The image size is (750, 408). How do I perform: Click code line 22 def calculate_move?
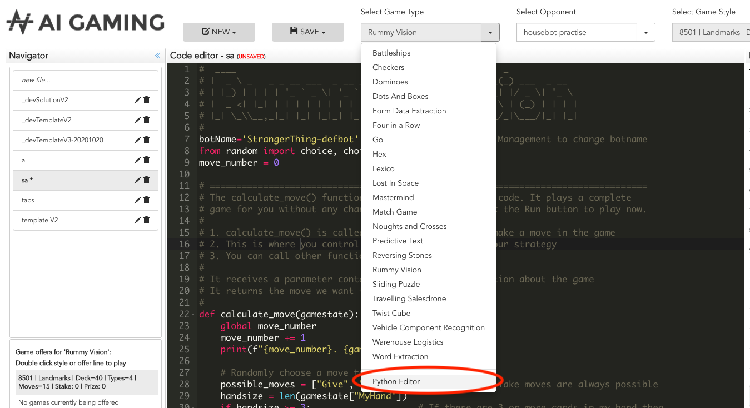click(279, 314)
